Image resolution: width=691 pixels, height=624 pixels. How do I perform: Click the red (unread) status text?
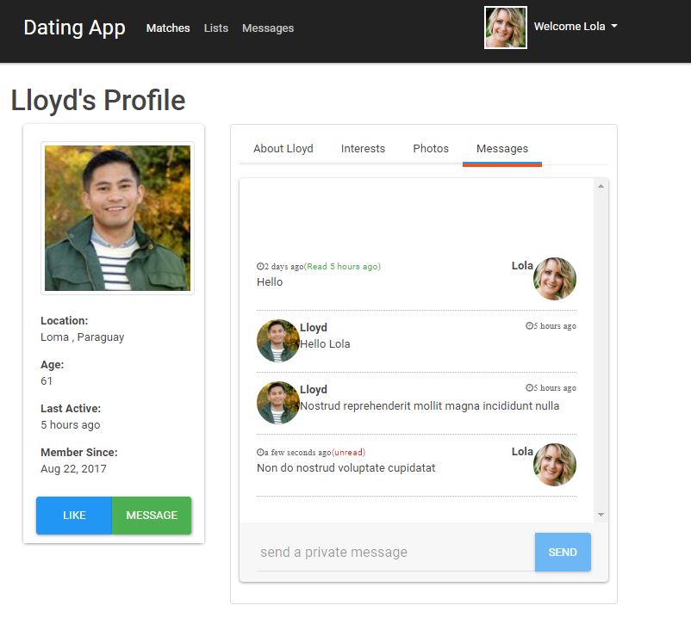pyautogui.click(x=348, y=452)
